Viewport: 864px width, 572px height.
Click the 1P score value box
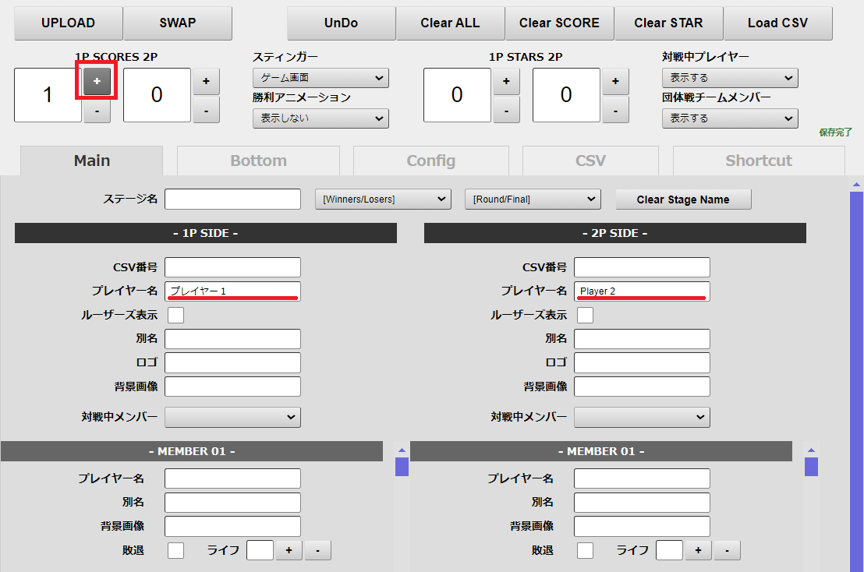pyautogui.click(x=48, y=95)
